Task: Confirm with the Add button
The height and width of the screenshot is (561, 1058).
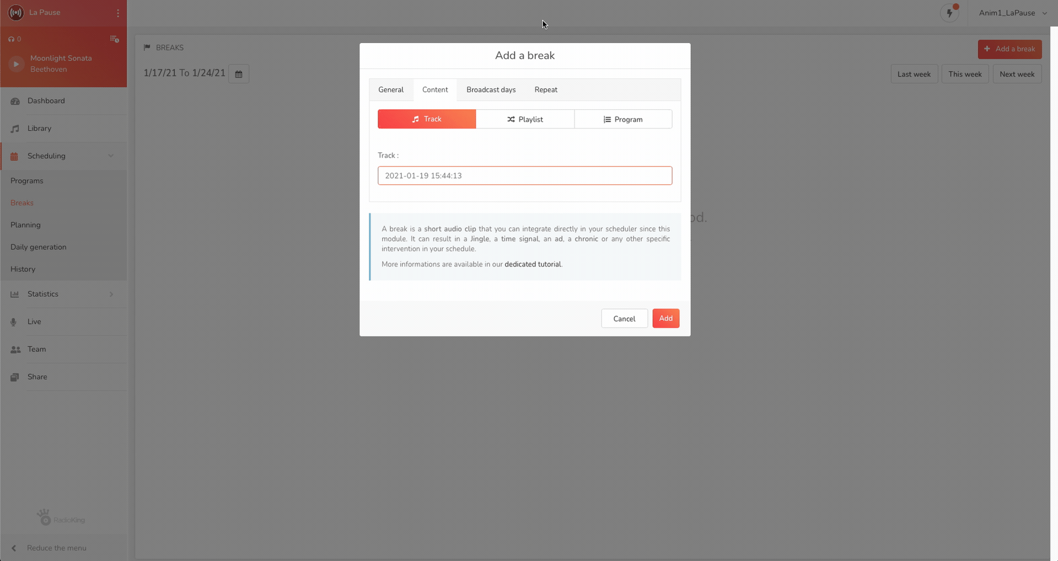Action: pyautogui.click(x=665, y=318)
